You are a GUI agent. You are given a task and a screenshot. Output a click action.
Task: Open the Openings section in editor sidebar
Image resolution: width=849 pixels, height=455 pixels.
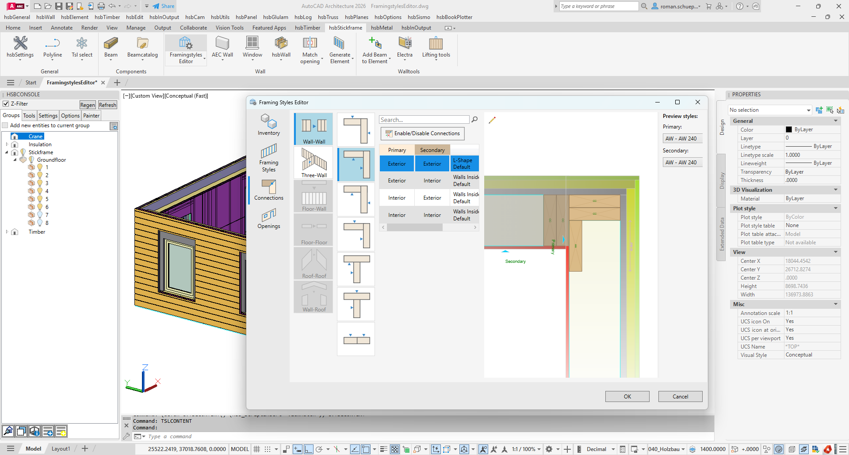pyautogui.click(x=269, y=219)
